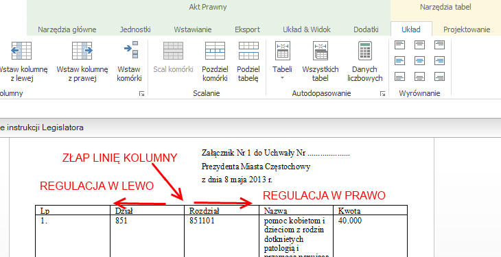Open Kolumny group dialog launcher
The height and width of the screenshot is (257, 501).
pyautogui.click(x=141, y=93)
